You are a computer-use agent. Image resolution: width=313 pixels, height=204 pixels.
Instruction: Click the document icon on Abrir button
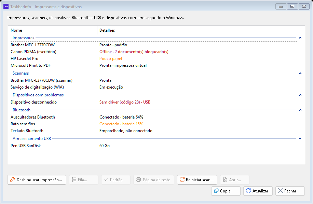[x=225, y=180]
